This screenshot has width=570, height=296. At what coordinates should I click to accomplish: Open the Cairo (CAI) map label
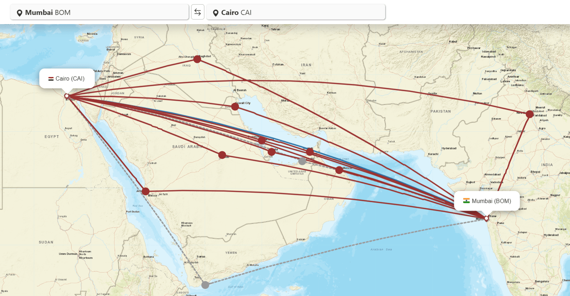67,78
